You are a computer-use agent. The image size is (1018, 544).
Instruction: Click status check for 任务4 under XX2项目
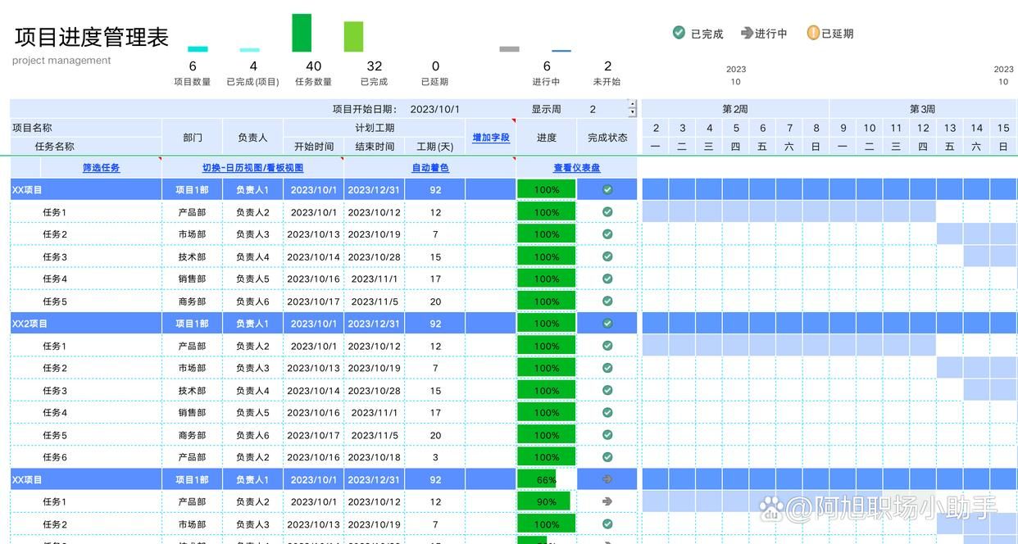[x=607, y=412]
